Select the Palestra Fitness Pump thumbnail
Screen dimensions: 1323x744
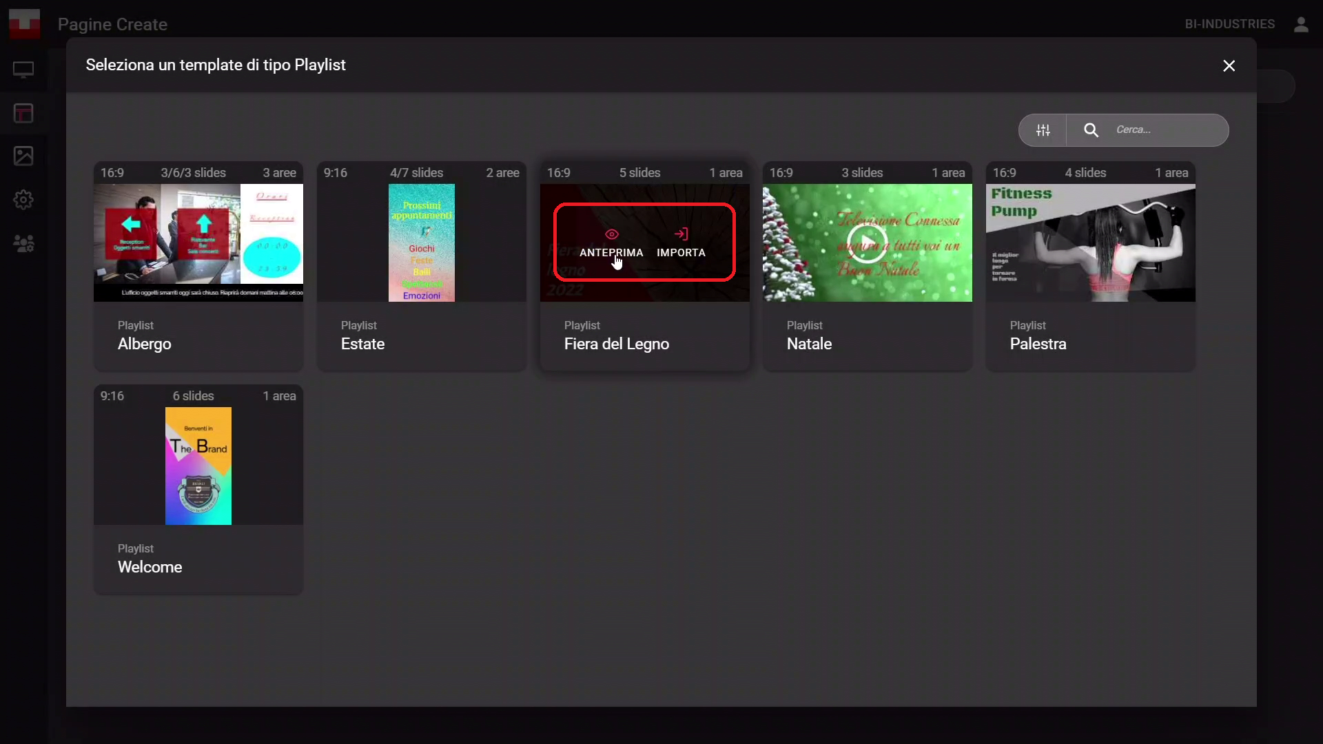tap(1090, 242)
